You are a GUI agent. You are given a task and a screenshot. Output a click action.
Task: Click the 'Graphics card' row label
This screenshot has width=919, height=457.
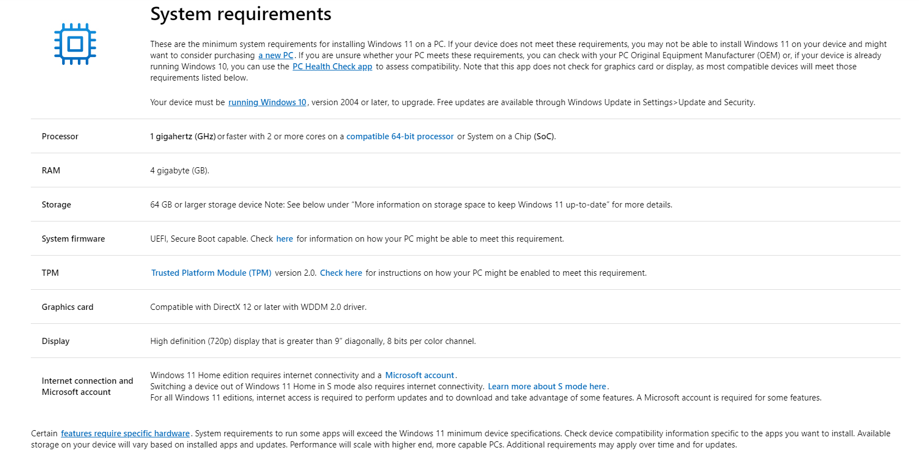click(68, 307)
